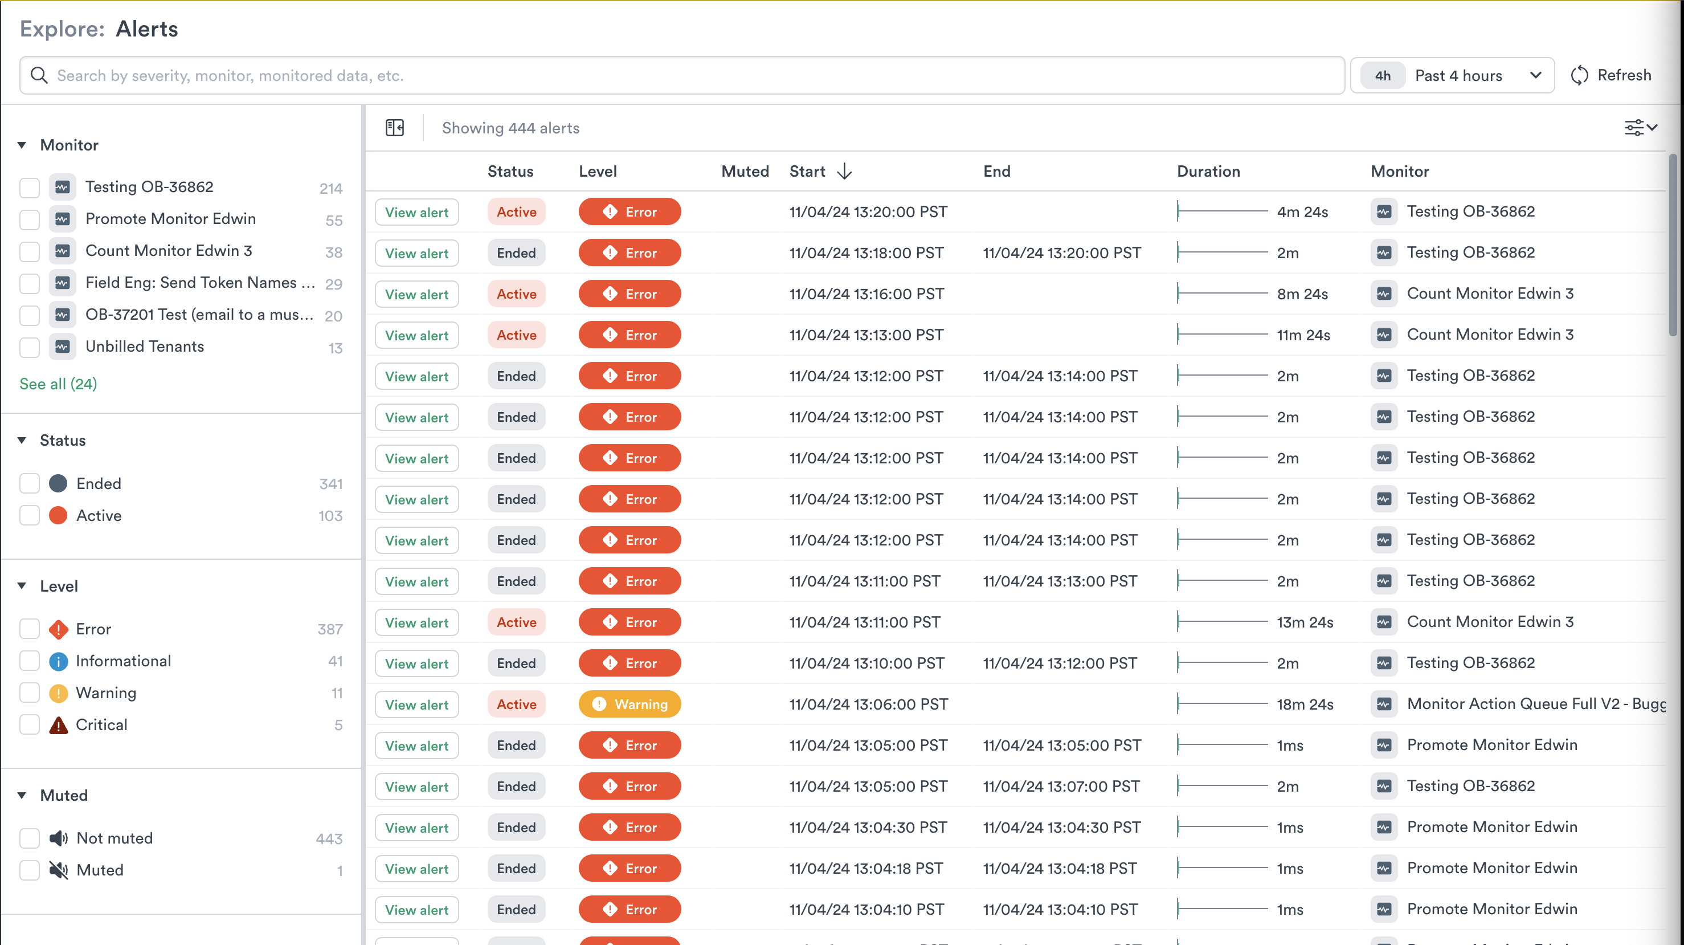The image size is (1684, 945).
Task: Click the Critical level triangle icon
Action: pos(58,724)
